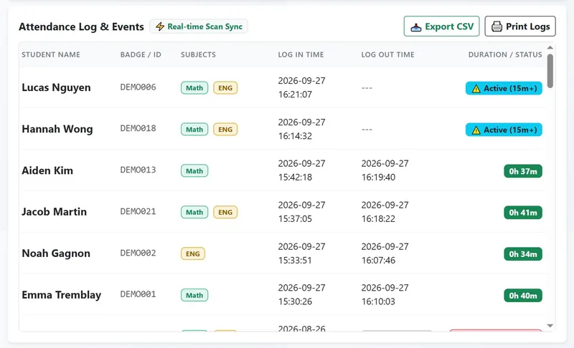Click Lucas Nguyen's login time 16:21:07
The image size is (574, 348).
(x=295, y=95)
